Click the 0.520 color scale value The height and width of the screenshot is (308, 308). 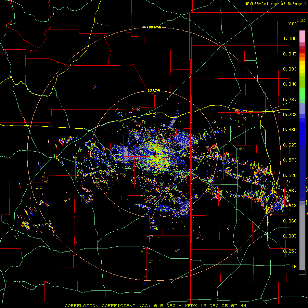pyautogui.click(x=290, y=176)
